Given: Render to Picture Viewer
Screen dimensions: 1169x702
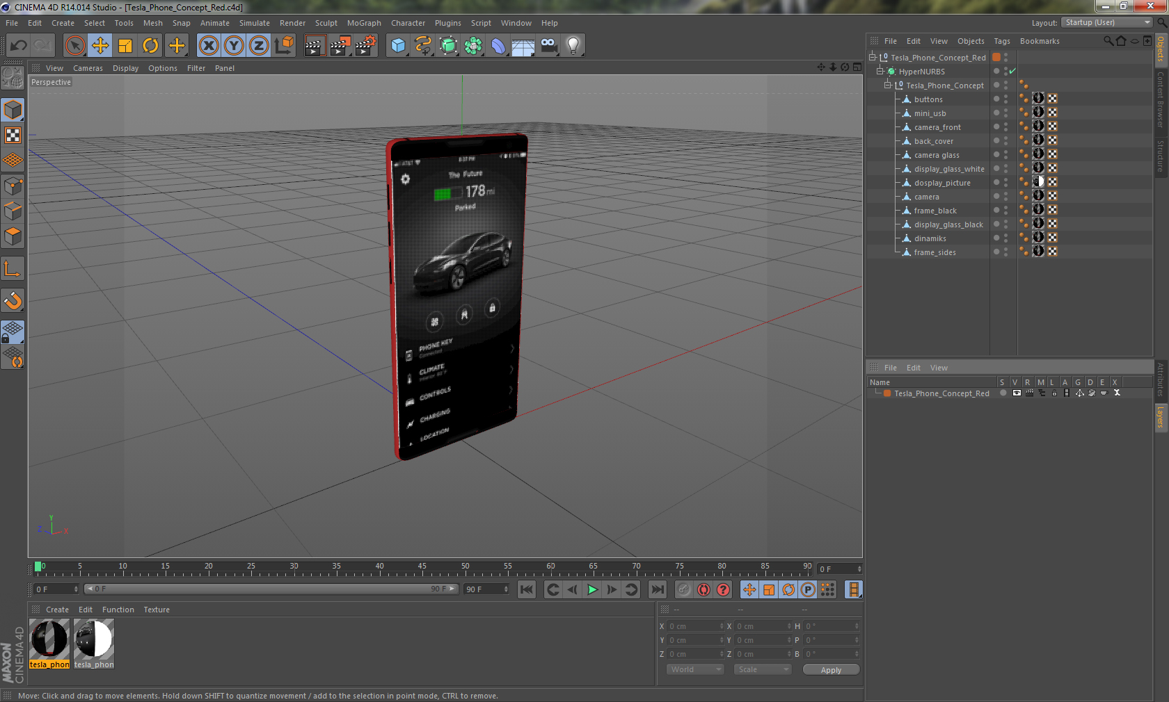Looking at the screenshot, I should pyautogui.click(x=340, y=46).
